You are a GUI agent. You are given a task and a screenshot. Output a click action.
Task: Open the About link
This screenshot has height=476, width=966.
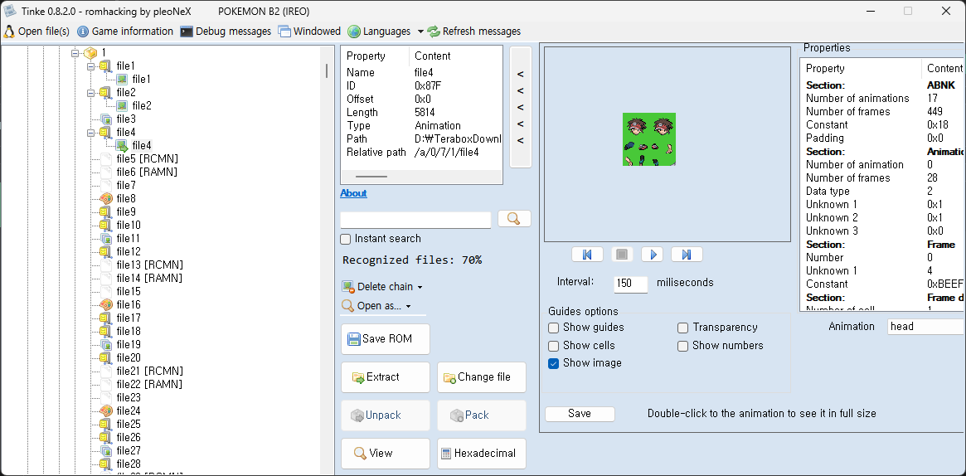(353, 192)
